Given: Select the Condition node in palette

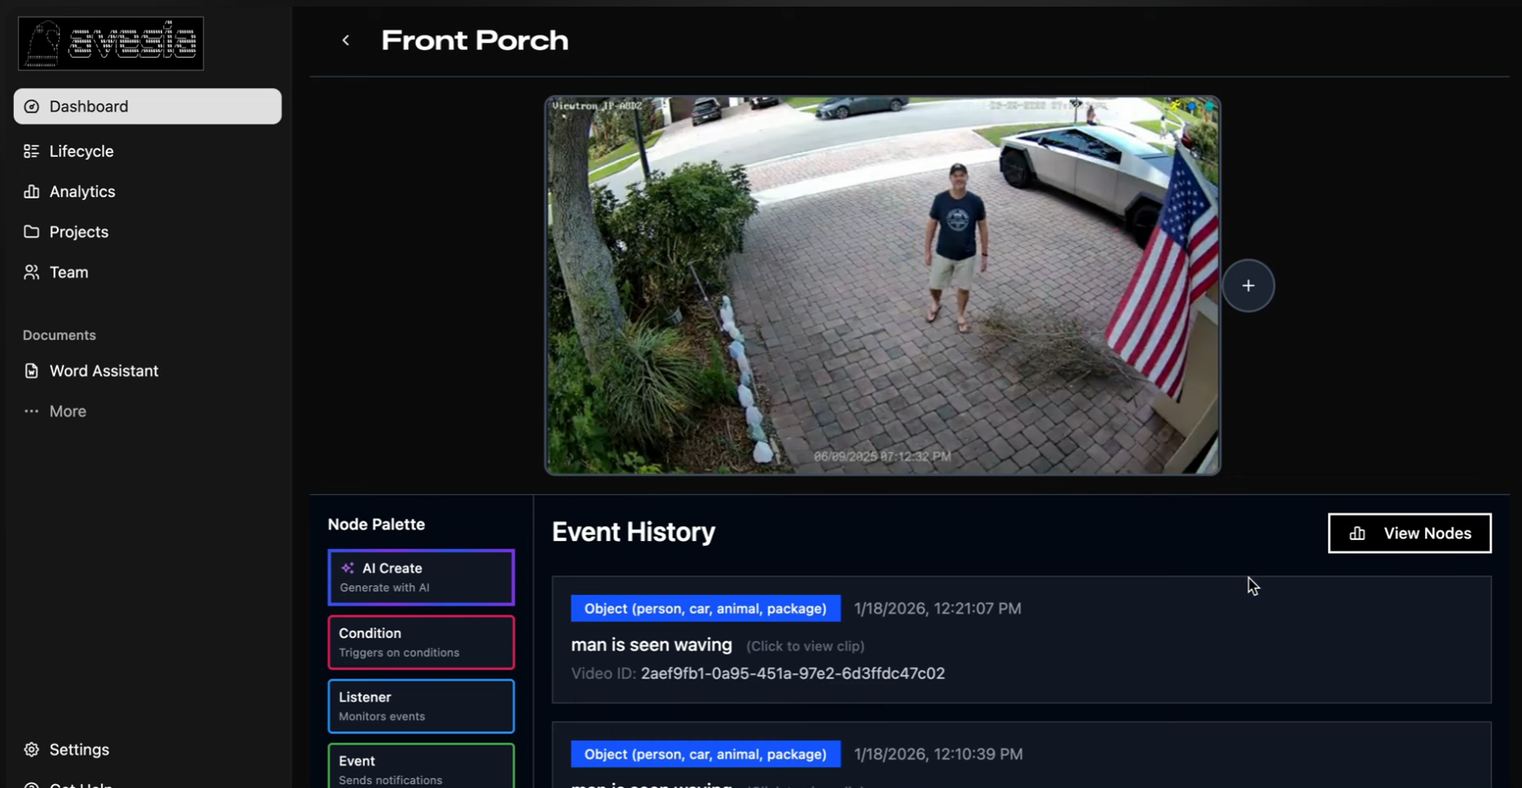Looking at the screenshot, I should point(421,643).
